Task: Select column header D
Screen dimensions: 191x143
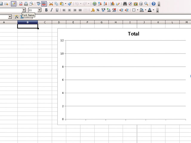Action: tap(59, 22)
